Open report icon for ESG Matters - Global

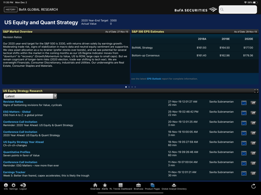coord(244,113)
